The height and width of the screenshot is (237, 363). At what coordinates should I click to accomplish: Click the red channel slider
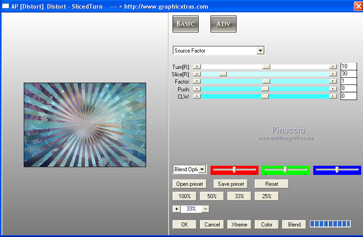click(234, 170)
